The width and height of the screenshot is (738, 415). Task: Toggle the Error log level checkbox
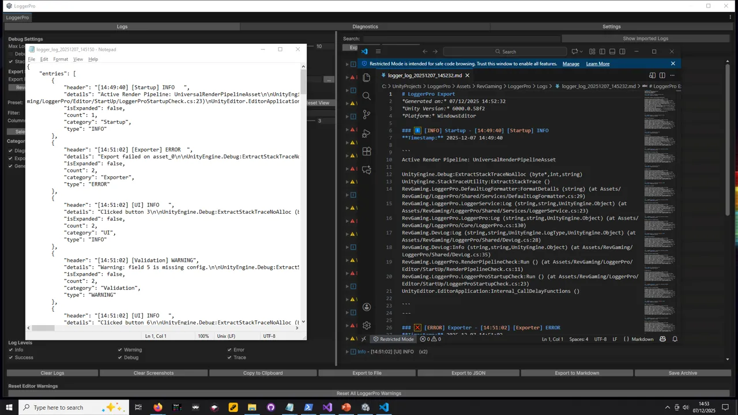pyautogui.click(x=229, y=350)
